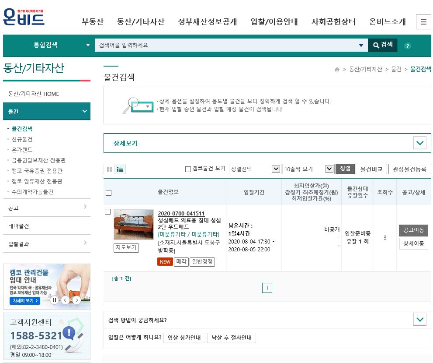Click the 공고이동 button
Viewport: 433px width, 363px height.
tap(413, 230)
